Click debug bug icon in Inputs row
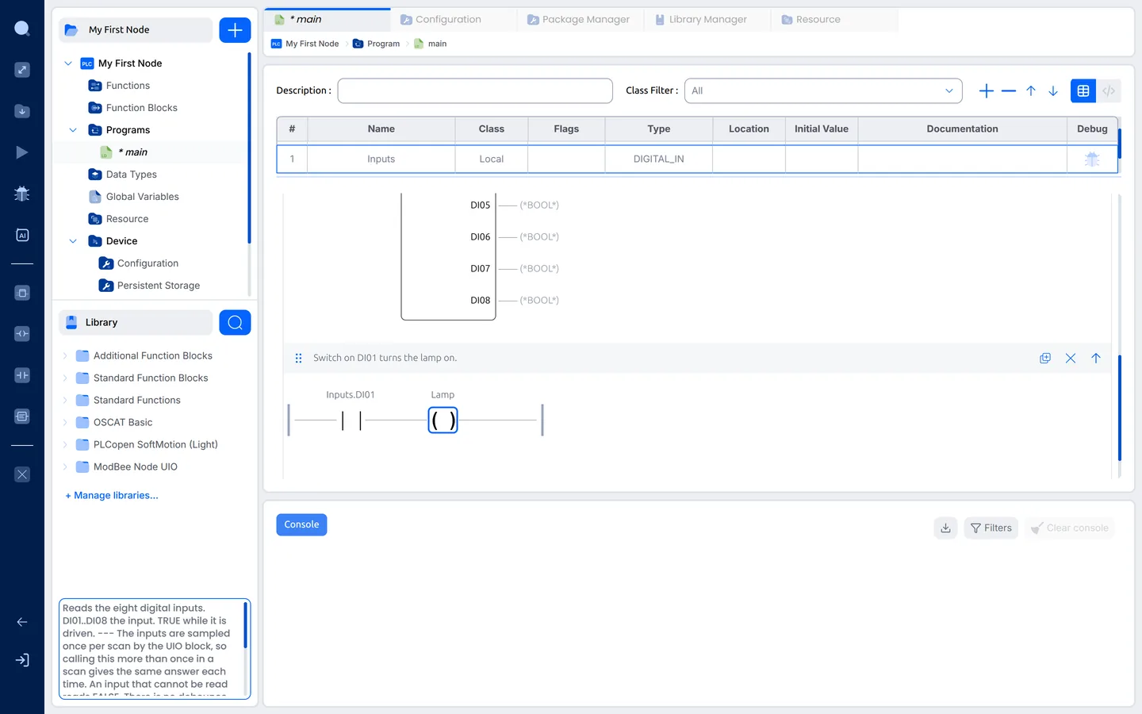This screenshot has height=714, width=1142. coord(1092,159)
